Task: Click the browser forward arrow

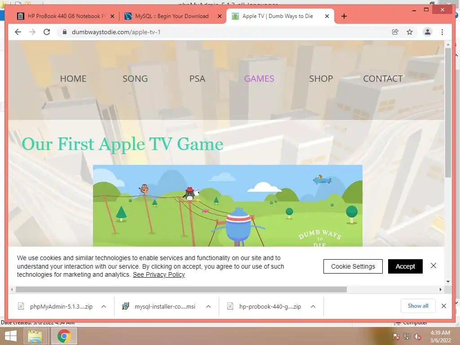Action: (x=32, y=32)
